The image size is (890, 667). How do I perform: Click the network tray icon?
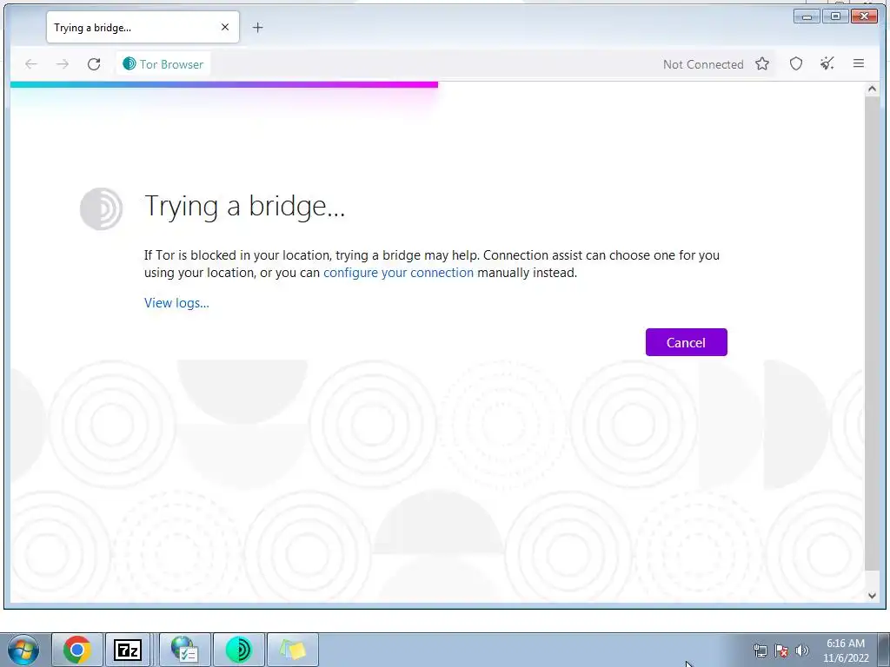click(x=760, y=650)
